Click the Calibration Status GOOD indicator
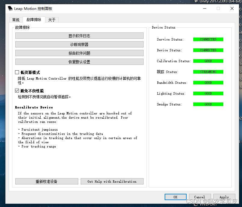242x207 pixels. [208, 61]
